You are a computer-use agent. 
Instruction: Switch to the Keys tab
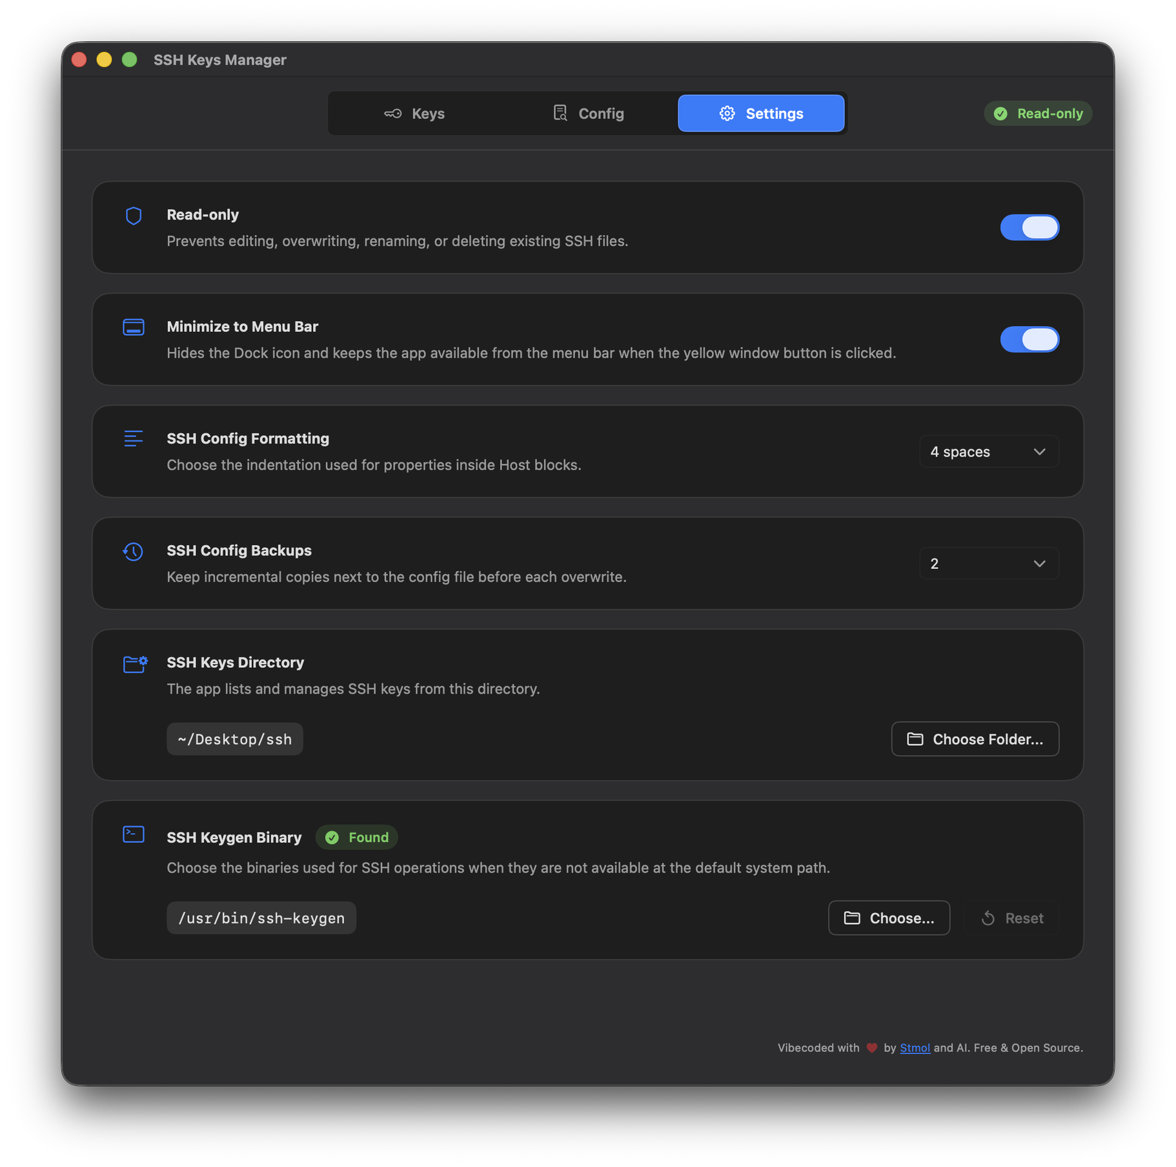click(414, 114)
